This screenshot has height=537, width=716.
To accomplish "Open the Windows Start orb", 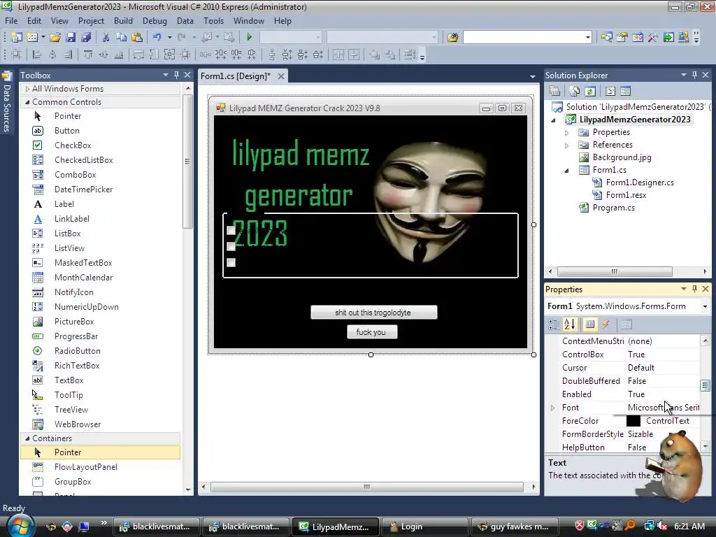I will [x=20, y=526].
